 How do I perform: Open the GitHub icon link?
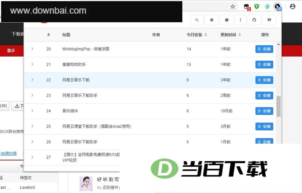[254, 20]
